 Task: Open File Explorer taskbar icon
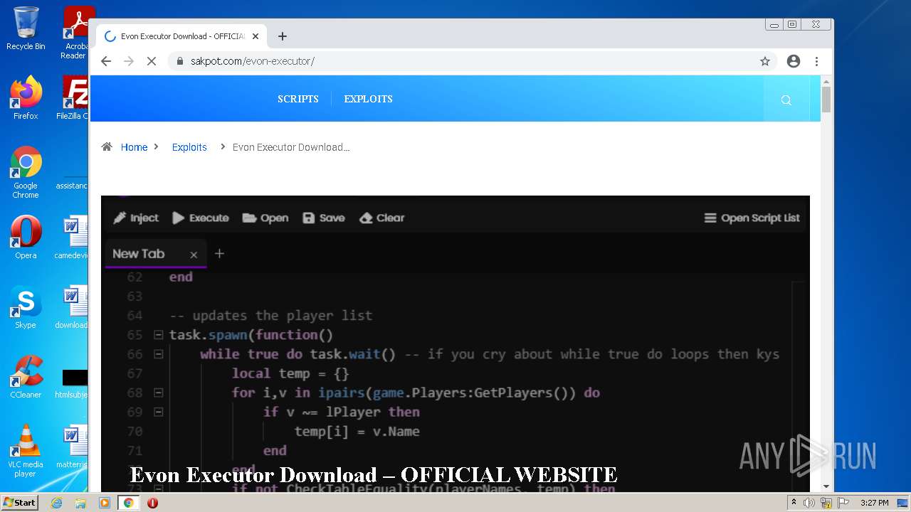pos(80,503)
